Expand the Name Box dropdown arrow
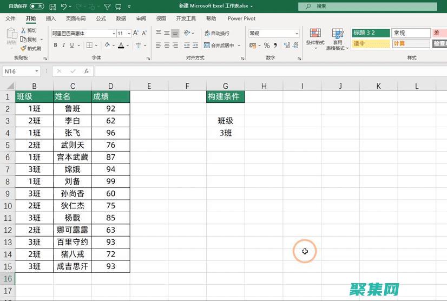Image resolution: width=447 pixels, height=301 pixels. [x=36, y=71]
